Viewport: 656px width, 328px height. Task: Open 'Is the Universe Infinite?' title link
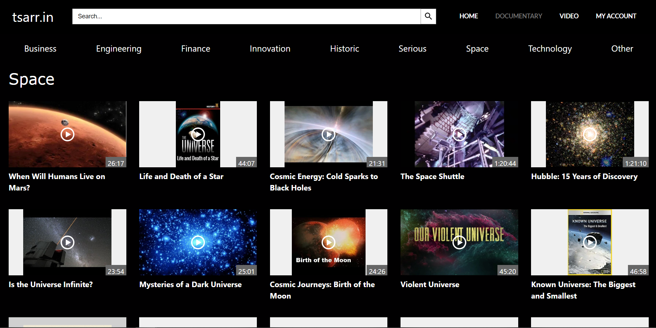coord(51,285)
